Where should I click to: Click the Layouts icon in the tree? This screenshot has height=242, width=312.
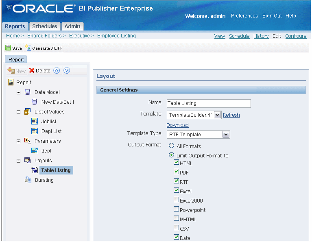(28, 160)
